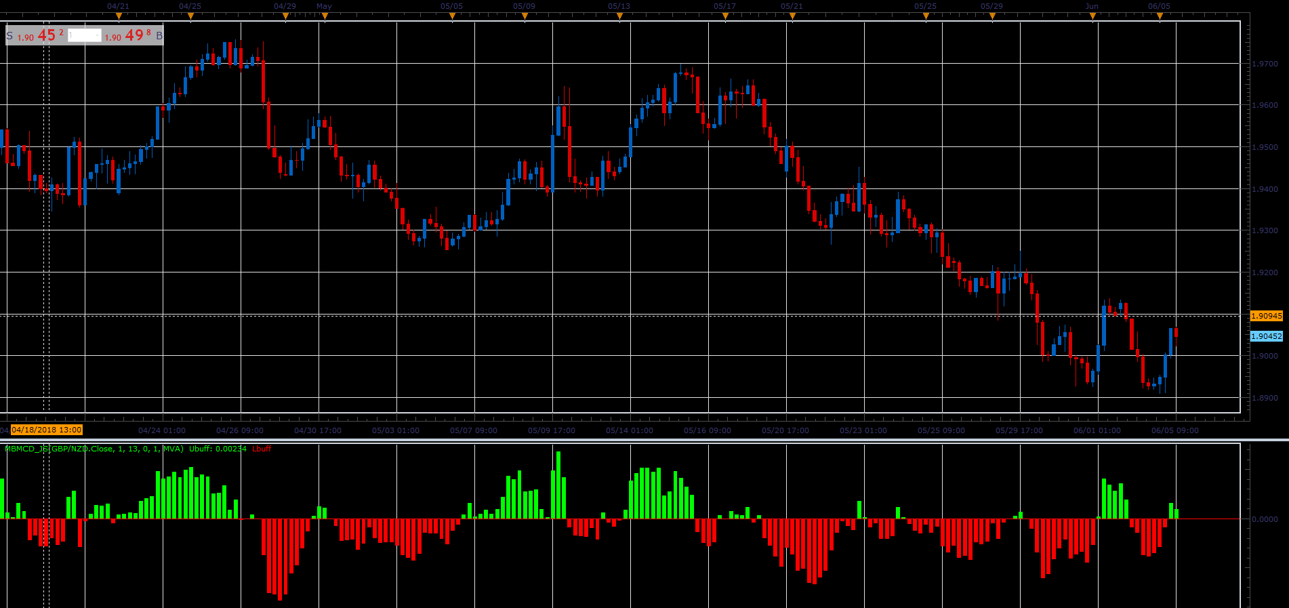The width and height of the screenshot is (1289, 608).
Task: Select the May orange marker
Action: coord(325,16)
